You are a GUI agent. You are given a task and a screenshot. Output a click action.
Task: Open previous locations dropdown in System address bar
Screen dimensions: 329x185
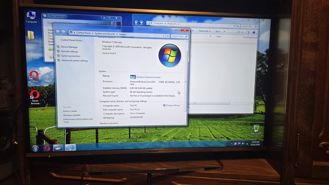click(x=164, y=36)
